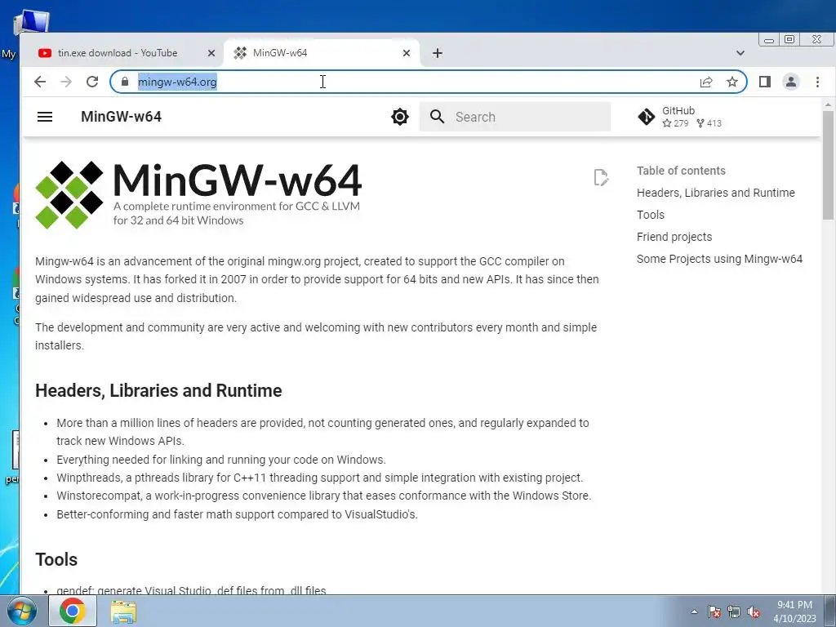This screenshot has width=836, height=627.
Task: Click the "Table of contents" label
Action: click(x=681, y=171)
